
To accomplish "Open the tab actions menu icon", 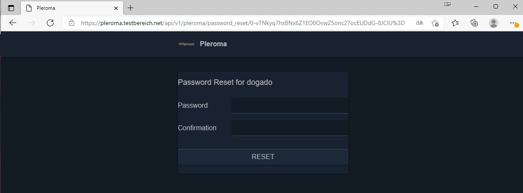I will 11,8.
